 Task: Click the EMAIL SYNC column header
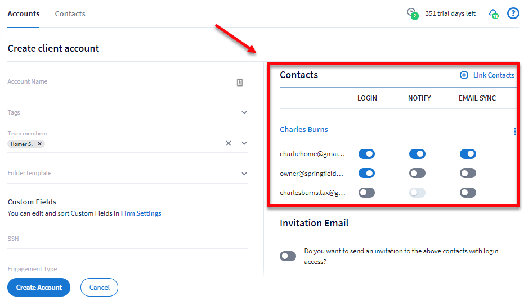point(477,98)
